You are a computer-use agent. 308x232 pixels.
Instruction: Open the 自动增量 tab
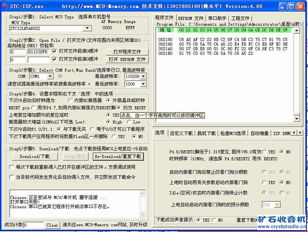coord(260,133)
